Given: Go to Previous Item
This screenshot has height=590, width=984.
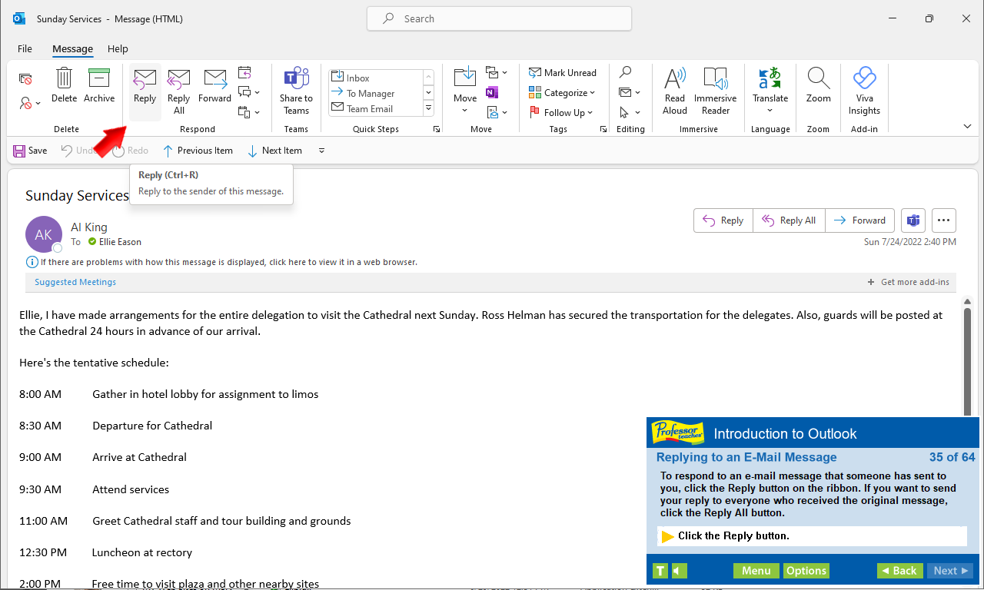Looking at the screenshot, I should tap(198, 151).
